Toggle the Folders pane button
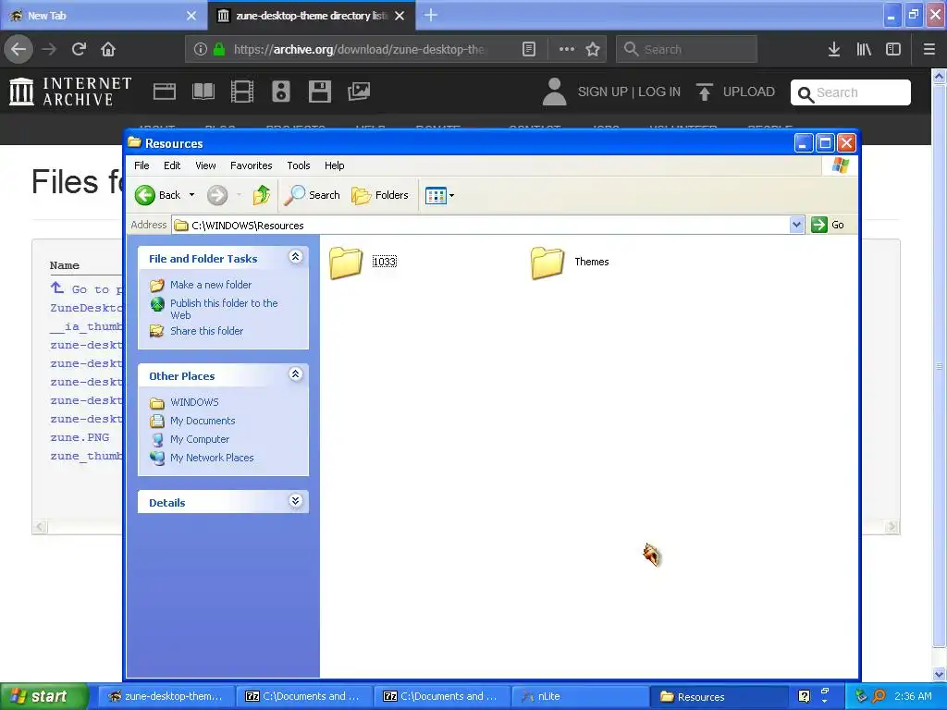This screenshot has width=947, height=710. (380, 195)
